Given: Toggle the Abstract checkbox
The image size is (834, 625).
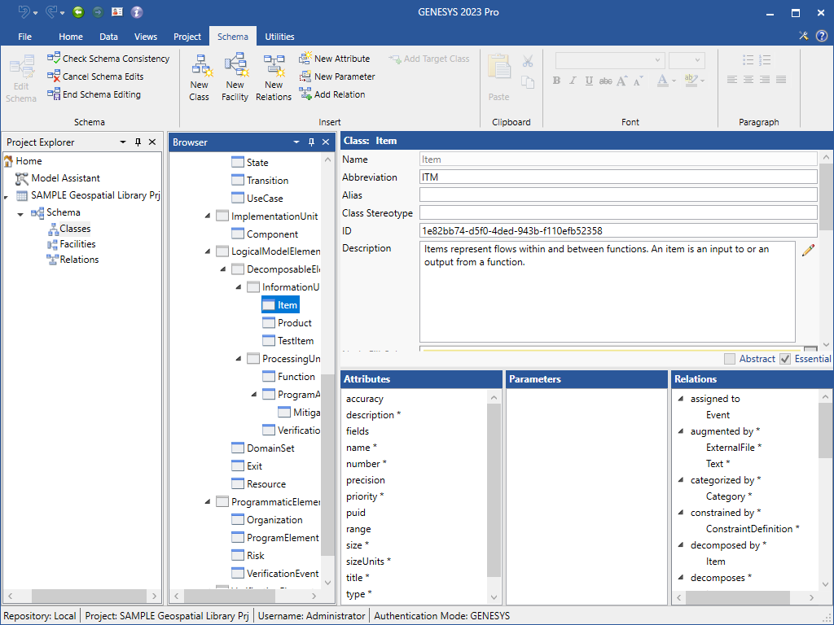Looking at the screenshot, I should tap(730, 359).
